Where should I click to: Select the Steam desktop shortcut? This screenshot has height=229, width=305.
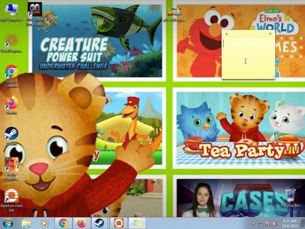(x=12, y=136)
